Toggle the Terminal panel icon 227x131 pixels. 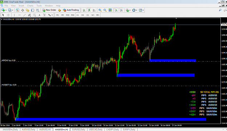tap(33, 10)
